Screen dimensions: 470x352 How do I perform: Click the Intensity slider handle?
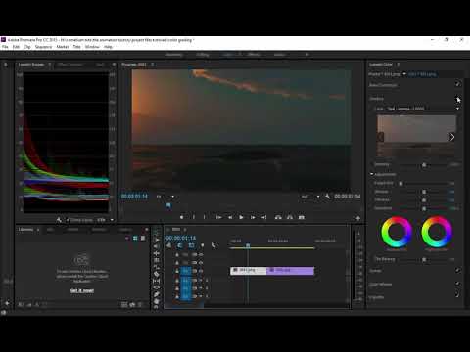pos(424,165)
